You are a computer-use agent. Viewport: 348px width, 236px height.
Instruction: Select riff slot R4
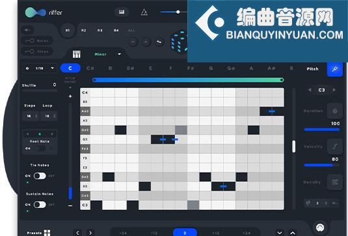pos(116,31)
